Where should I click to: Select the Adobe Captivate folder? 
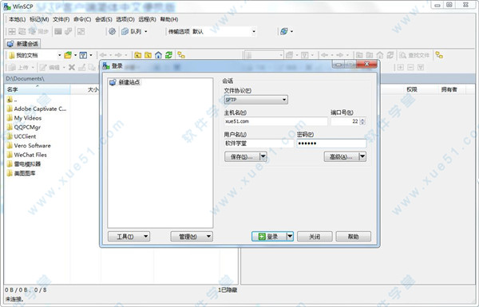tap(37, 109)
